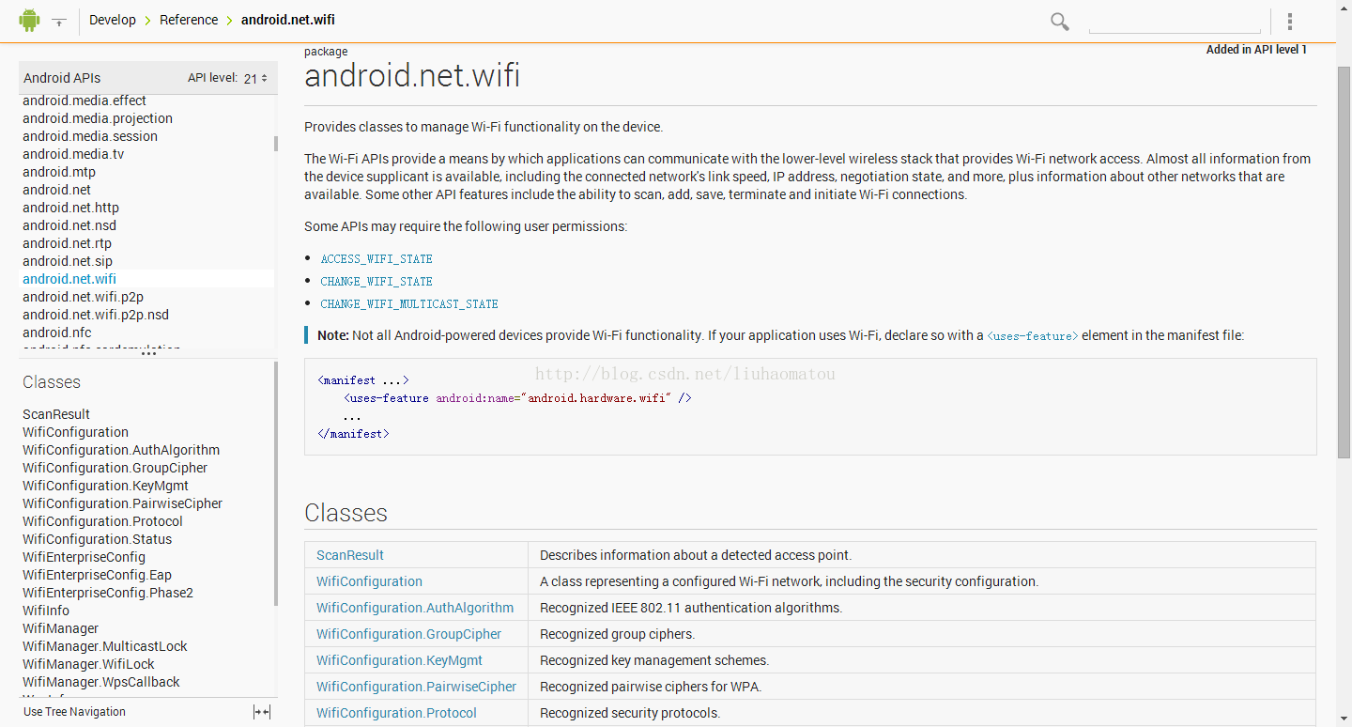The width and height of the screenshot is (1352, 727).
Task: Open WifiConfiguration.KeyMgmt in the classes table
Action: click(399, 660)
